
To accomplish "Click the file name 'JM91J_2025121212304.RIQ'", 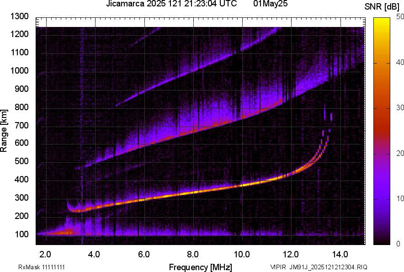I will (328, 267).
